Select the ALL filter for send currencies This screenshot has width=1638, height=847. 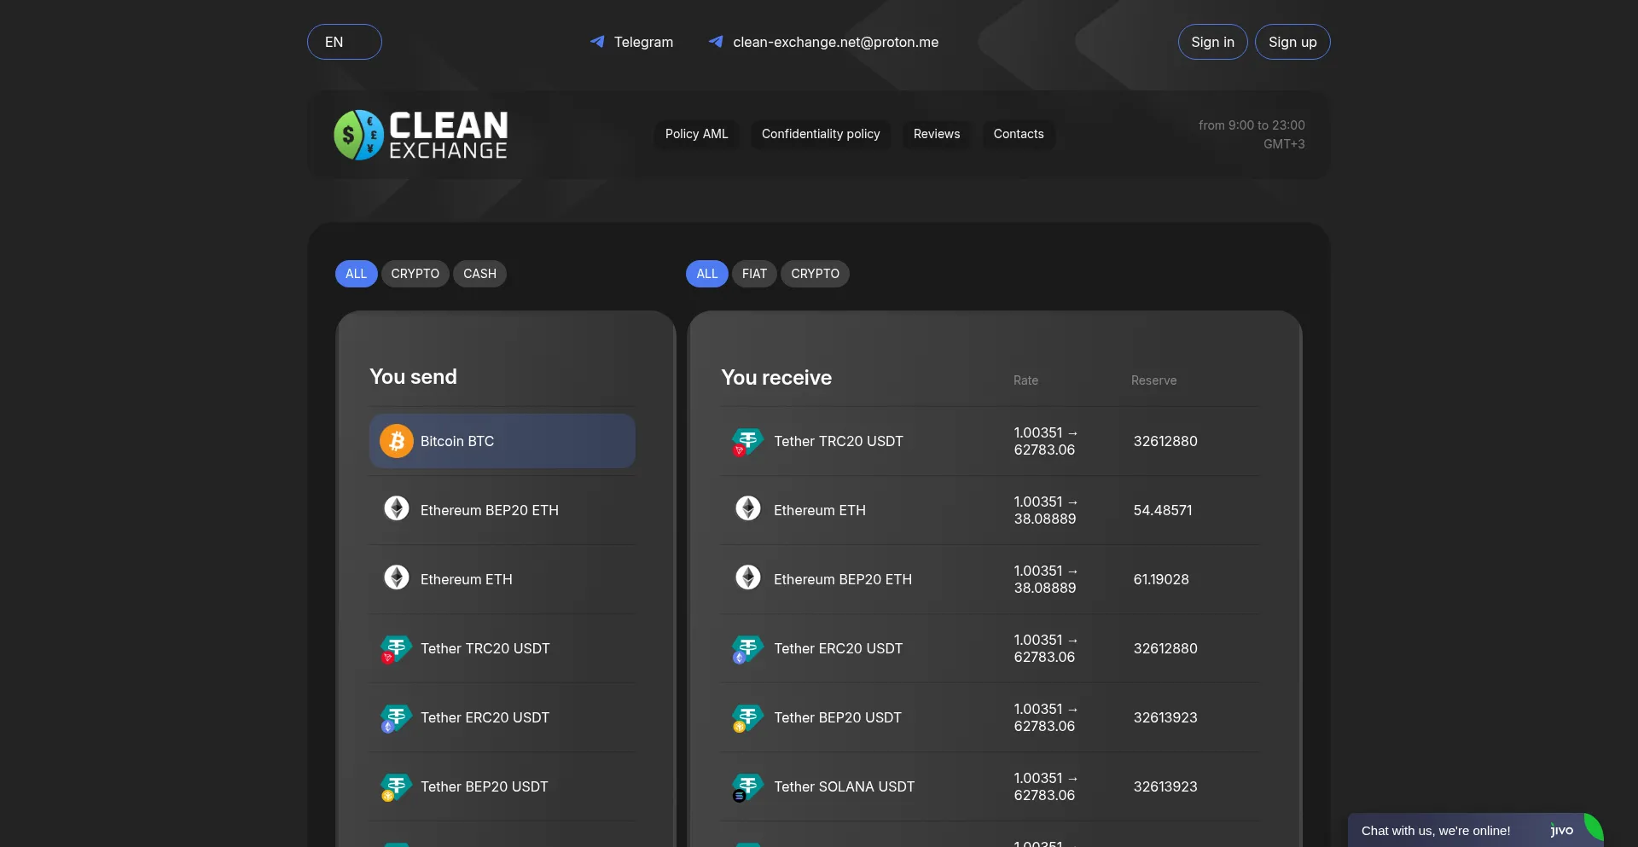tap(356, 274)
